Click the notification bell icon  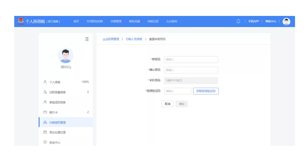[238, 21]
